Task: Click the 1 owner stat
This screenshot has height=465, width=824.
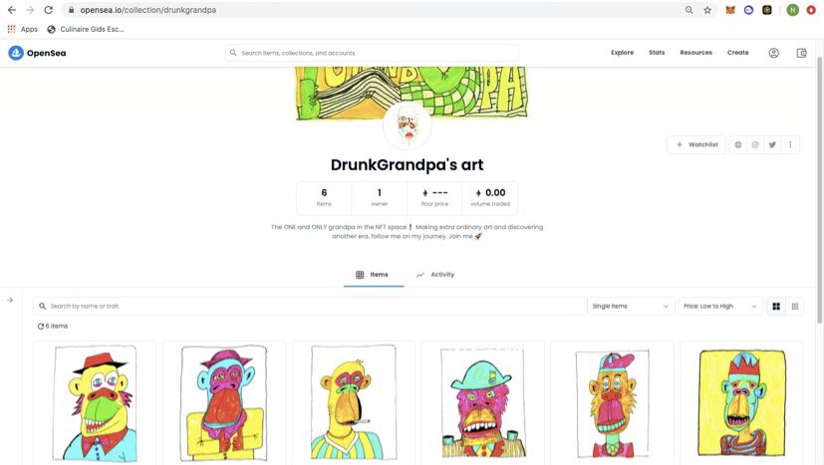Action: tap(380, 197)
